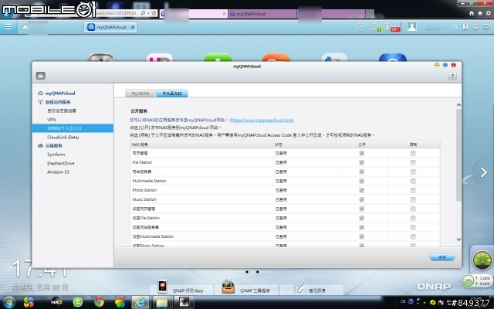Image resolution: width=494 pixels, height=309 pixels.
Task: Open Internet Explorer from the Windows taskbar
Action: (140, 302)
